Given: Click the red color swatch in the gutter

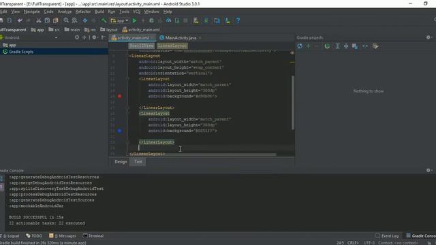Looking at the screenshot, I should pyautogui.click(x=120, y=96).
